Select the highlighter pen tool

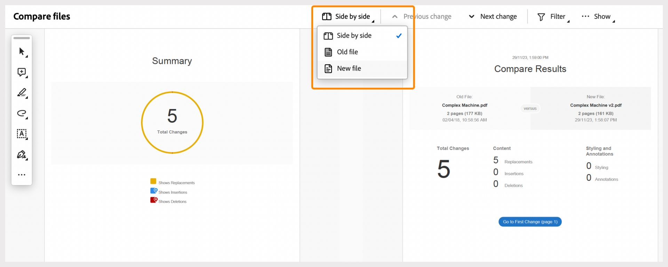pos(22,92)
